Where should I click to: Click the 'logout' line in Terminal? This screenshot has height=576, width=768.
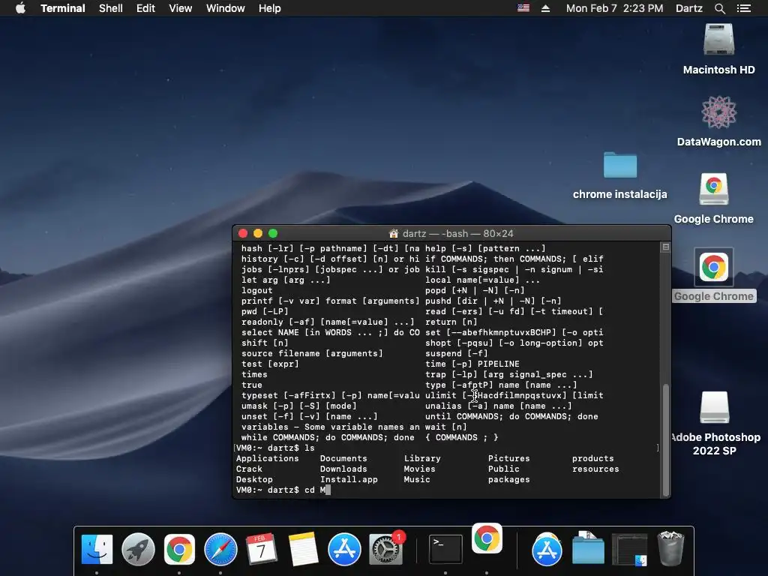(x=256, y=290)
